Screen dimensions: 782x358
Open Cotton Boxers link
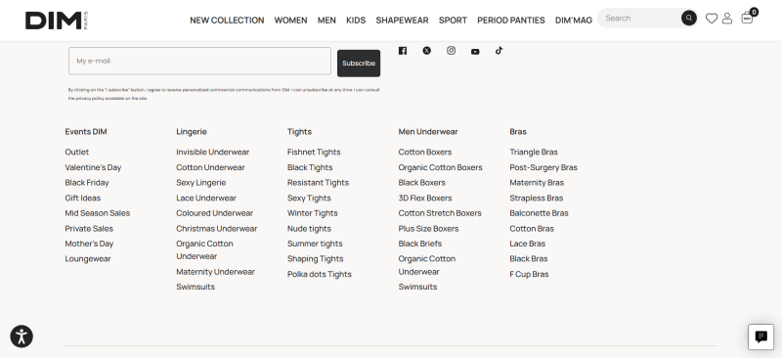pyautogui.click(x=425, y=152)
